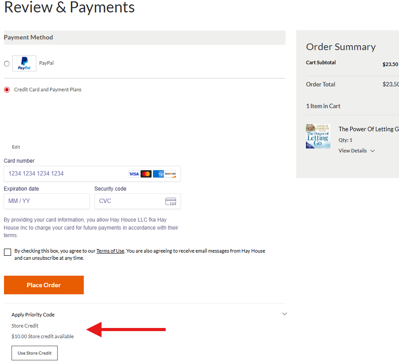This screenshot has height=363, width=399.
Task: Click the PayPal logo icon
Action: point(24,63)
